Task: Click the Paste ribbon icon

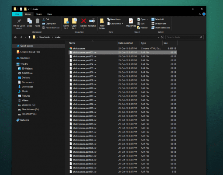Action: pyautogui.click(x=38, y=21)
